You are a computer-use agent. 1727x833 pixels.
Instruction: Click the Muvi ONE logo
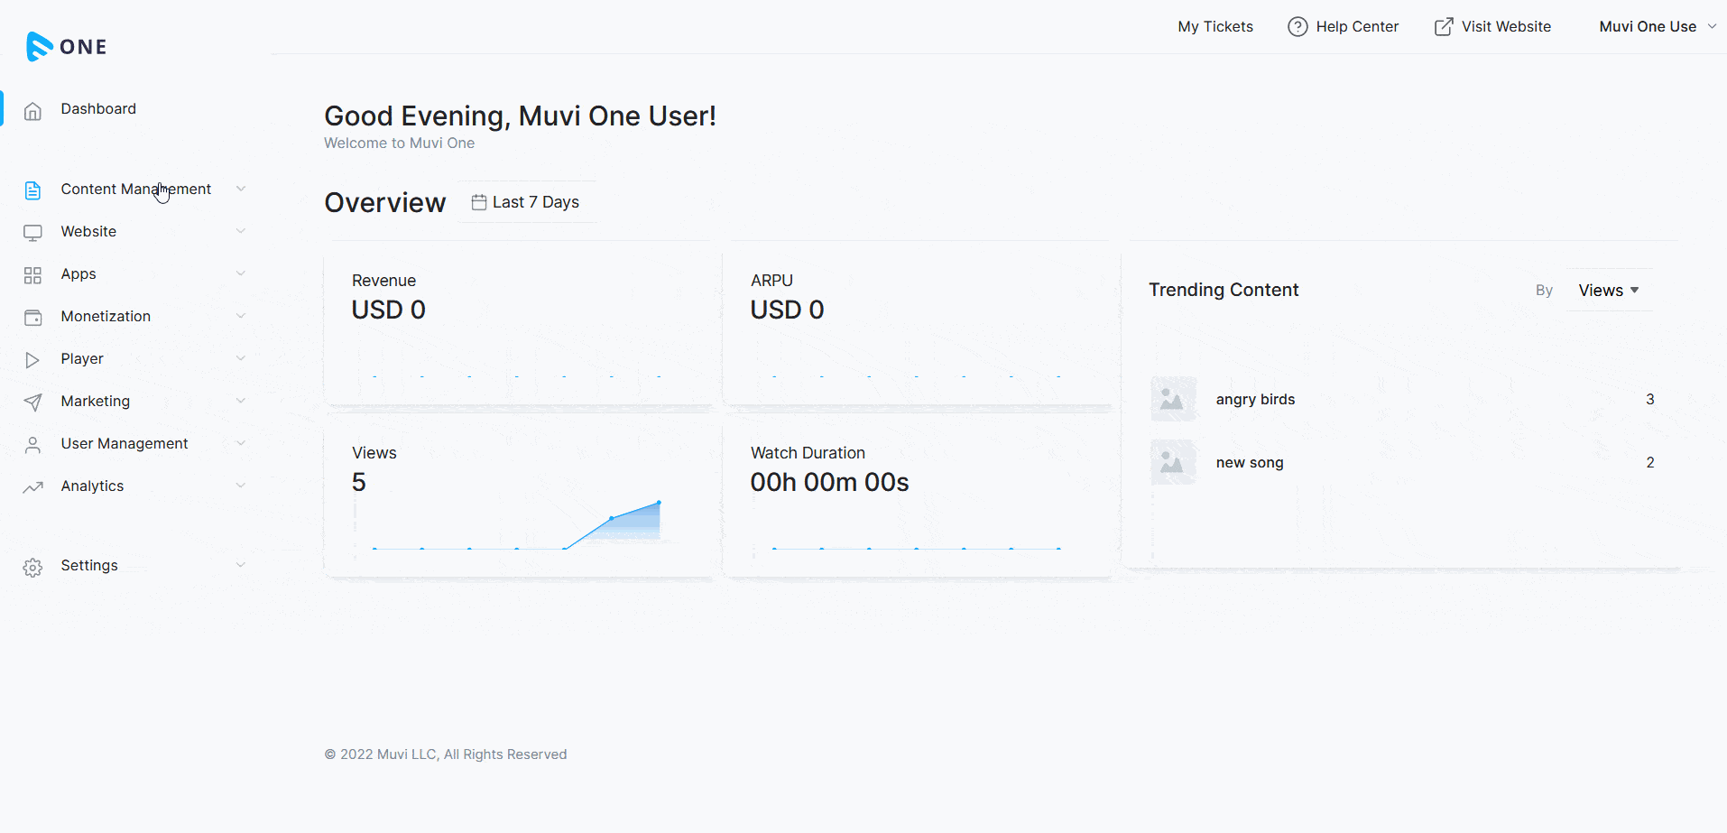67,46
